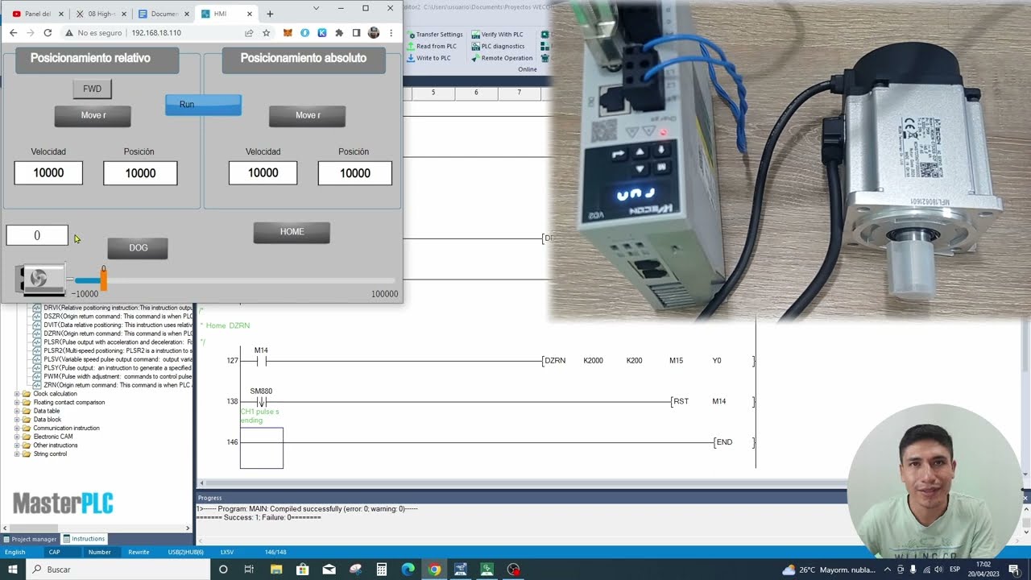Click the orange position slider handle
The width and height of the screenshot is (1031, 580).
(x=103, y=280)
